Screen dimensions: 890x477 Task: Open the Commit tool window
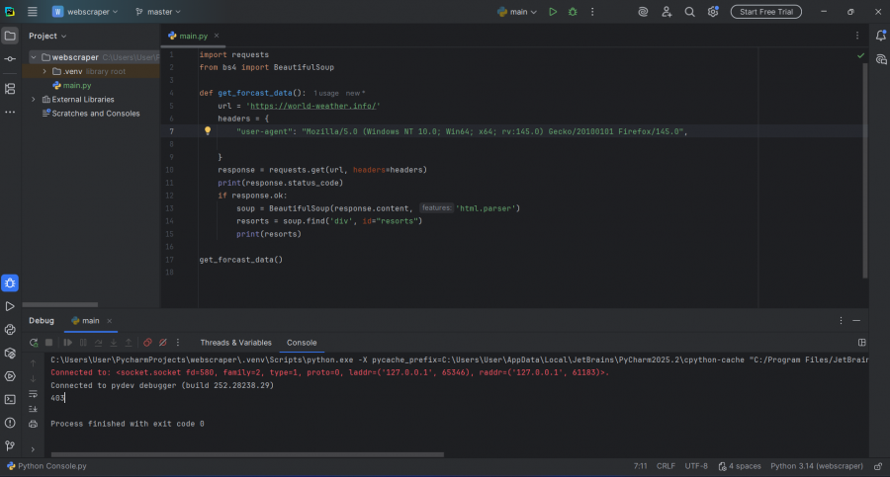(10, 59)
